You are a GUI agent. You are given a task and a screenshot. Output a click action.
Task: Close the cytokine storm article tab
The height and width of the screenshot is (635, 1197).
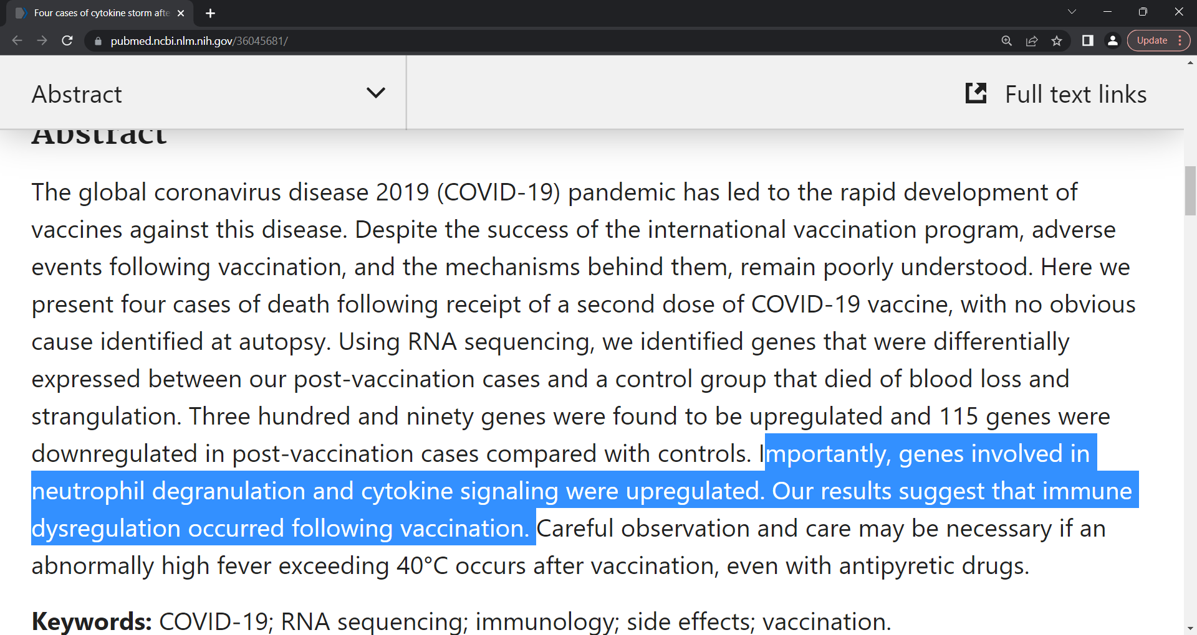pyautogui.click(x=181, y=13)
